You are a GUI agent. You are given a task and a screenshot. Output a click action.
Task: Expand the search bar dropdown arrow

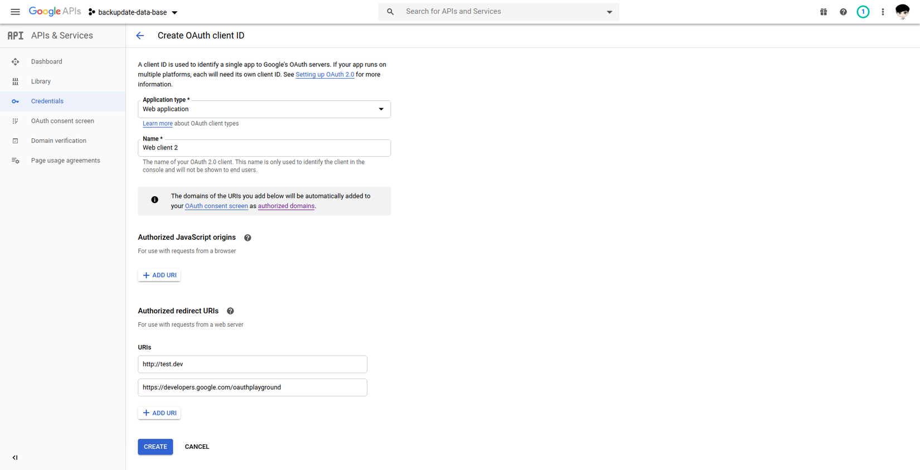tap(609, 12)
